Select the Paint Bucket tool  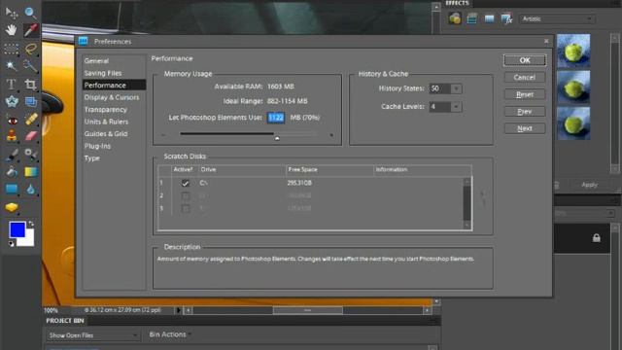pyautogui.click(x=12, y=171)
